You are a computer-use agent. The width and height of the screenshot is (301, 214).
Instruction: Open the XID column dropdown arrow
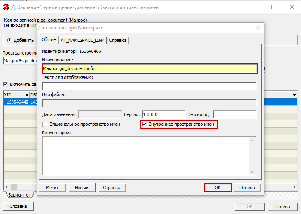tap(26, 95)
